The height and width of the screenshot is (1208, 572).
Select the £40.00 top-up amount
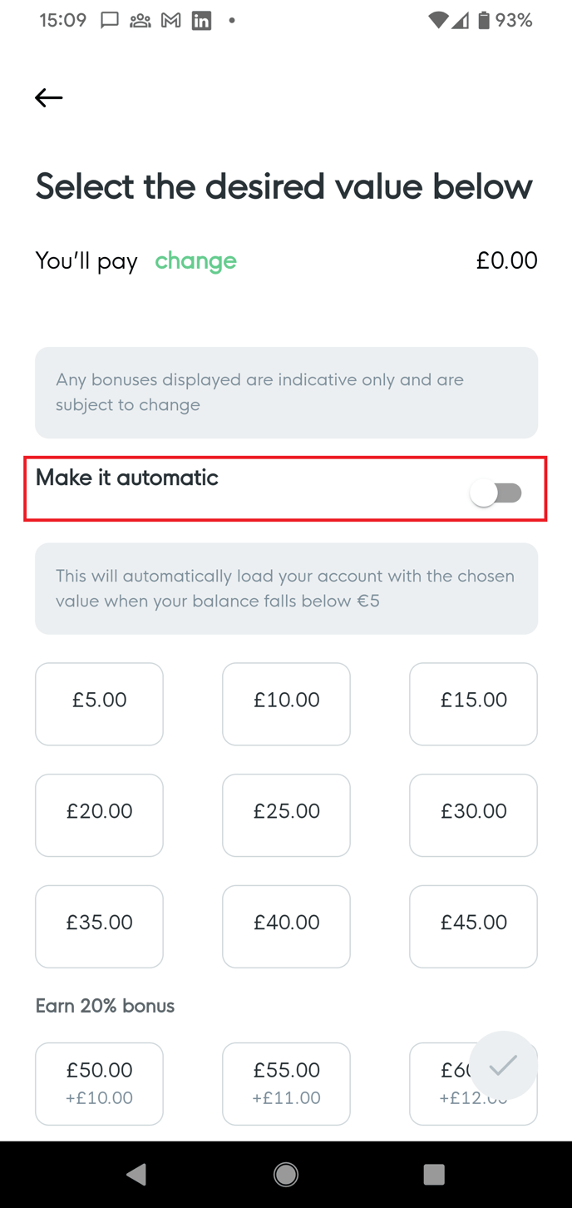pos(286,926)
